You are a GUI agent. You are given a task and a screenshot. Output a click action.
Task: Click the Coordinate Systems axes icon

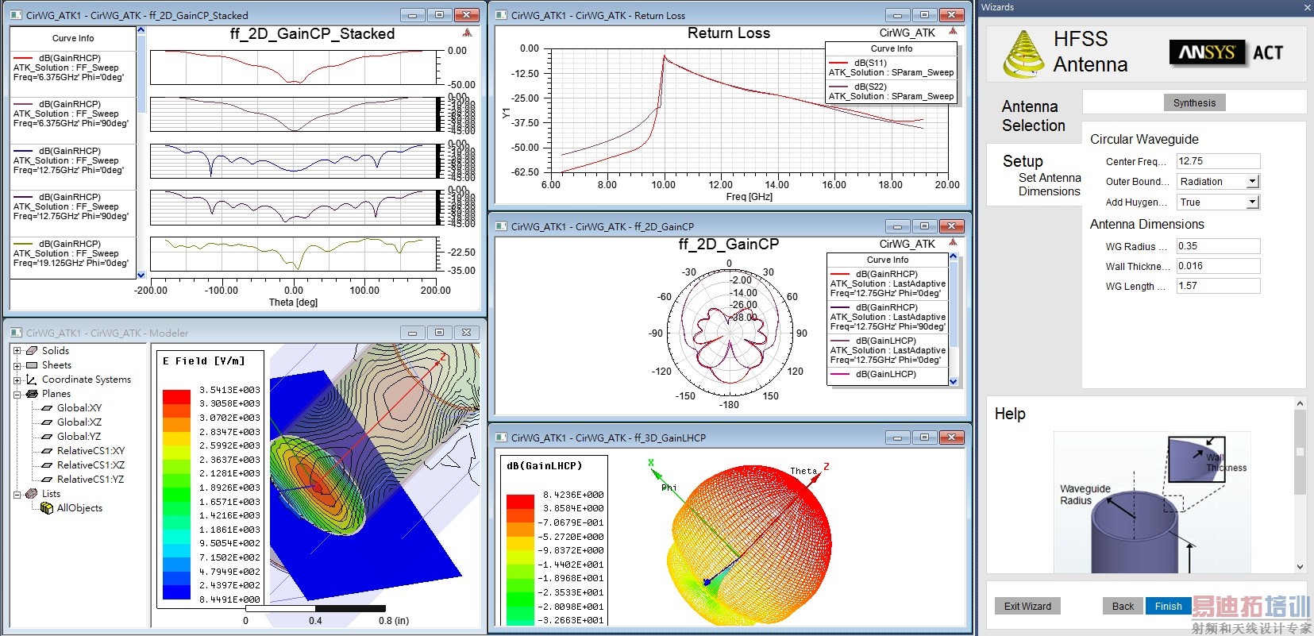pyautogui.click(x=32, y=380)
